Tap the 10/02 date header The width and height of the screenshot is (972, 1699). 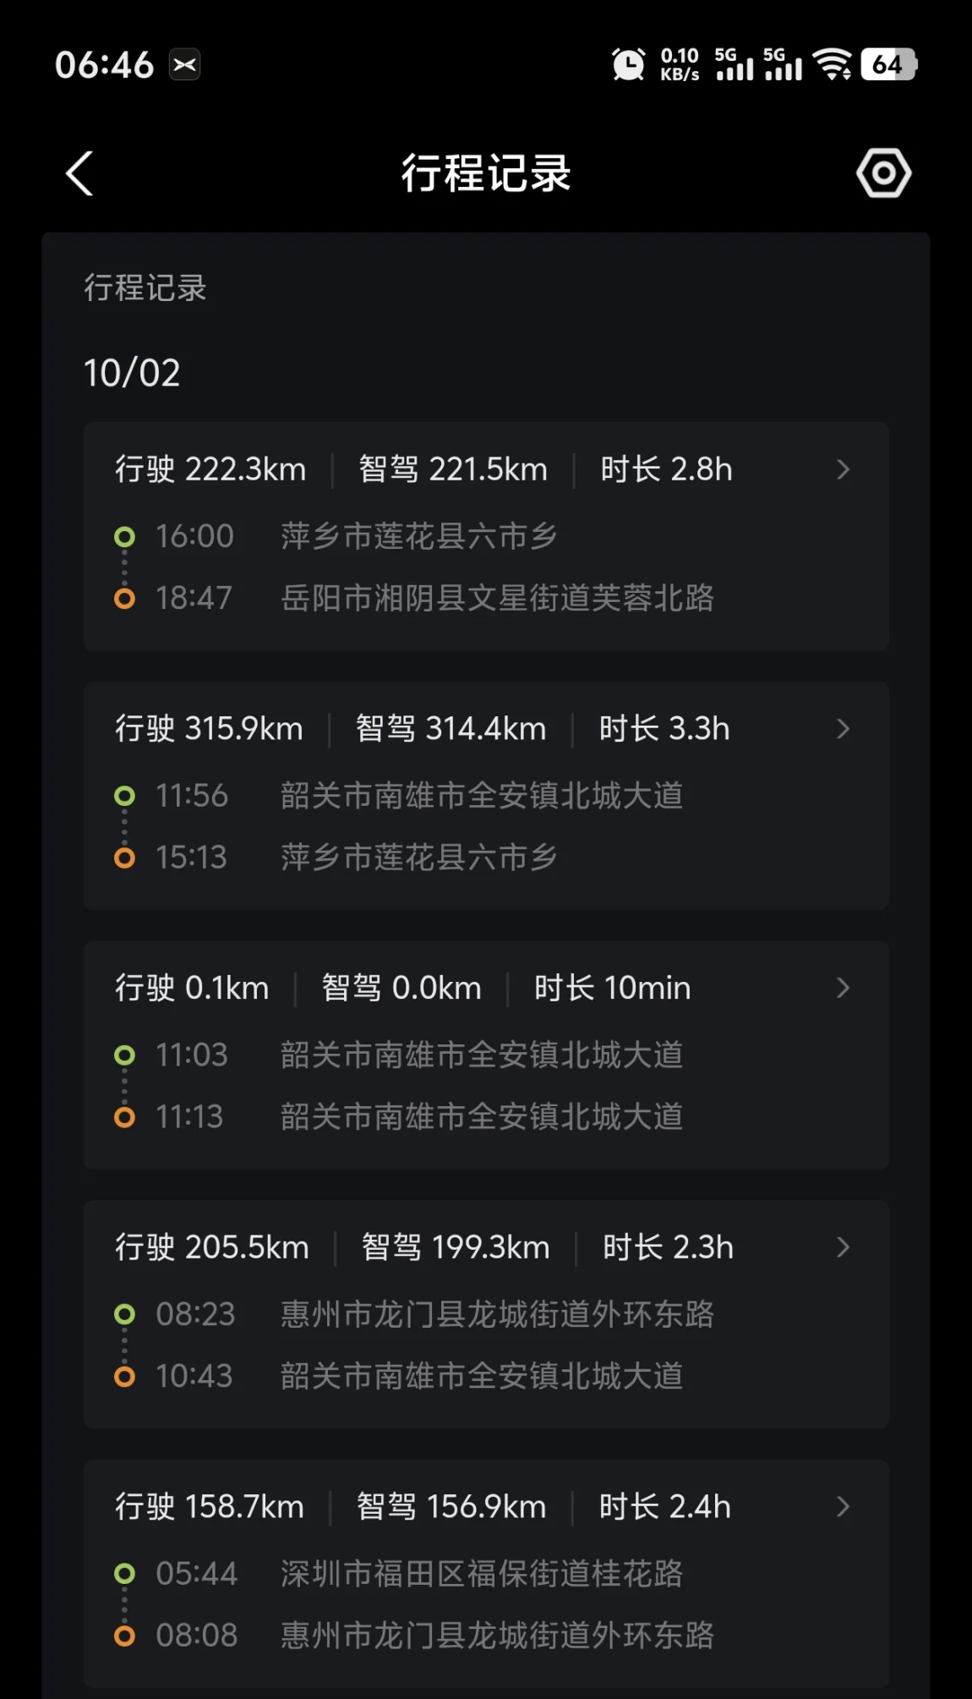coord(132,373)
